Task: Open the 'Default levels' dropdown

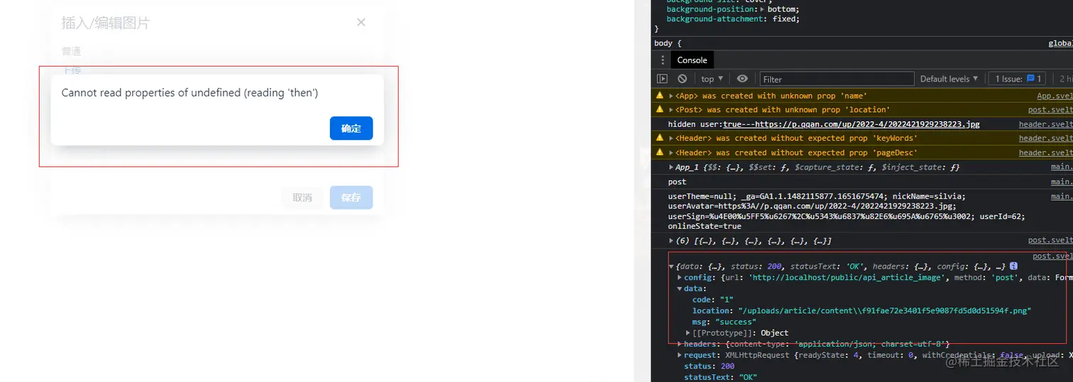Action: tap(949, 79)
